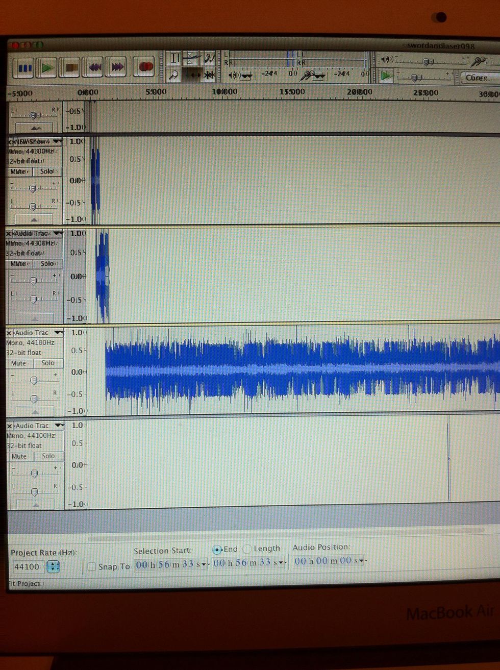
Task: Enable the Snap To checkbox
Action: (x=92, y=566)
